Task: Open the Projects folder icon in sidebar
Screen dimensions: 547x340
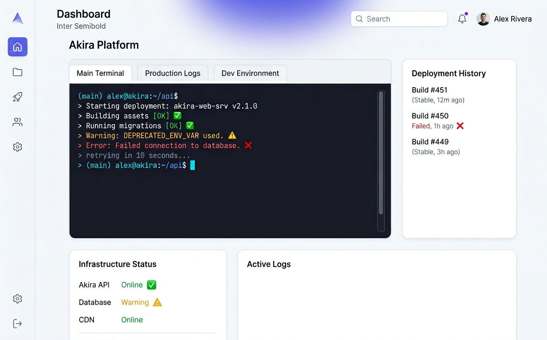Action: click(17, 72)
